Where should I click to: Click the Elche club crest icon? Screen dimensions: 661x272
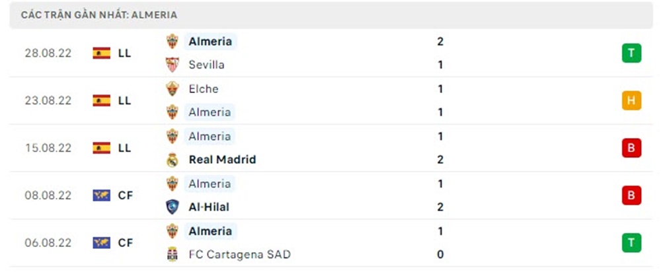[172, 88]
